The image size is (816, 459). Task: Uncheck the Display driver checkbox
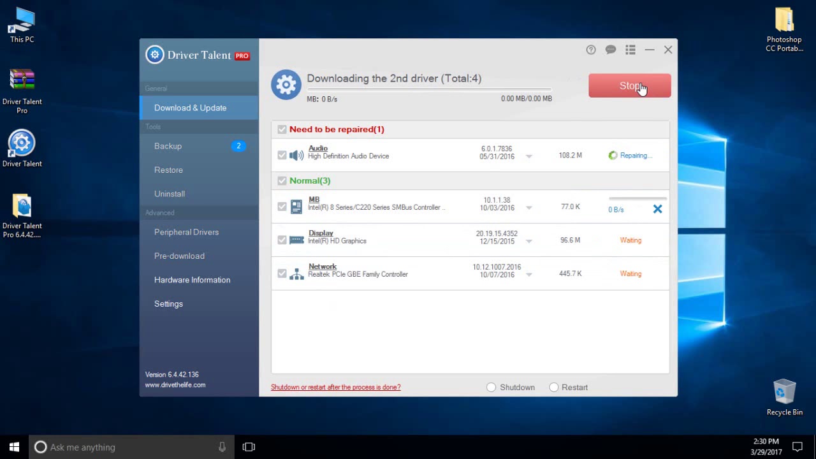[282, 240]
